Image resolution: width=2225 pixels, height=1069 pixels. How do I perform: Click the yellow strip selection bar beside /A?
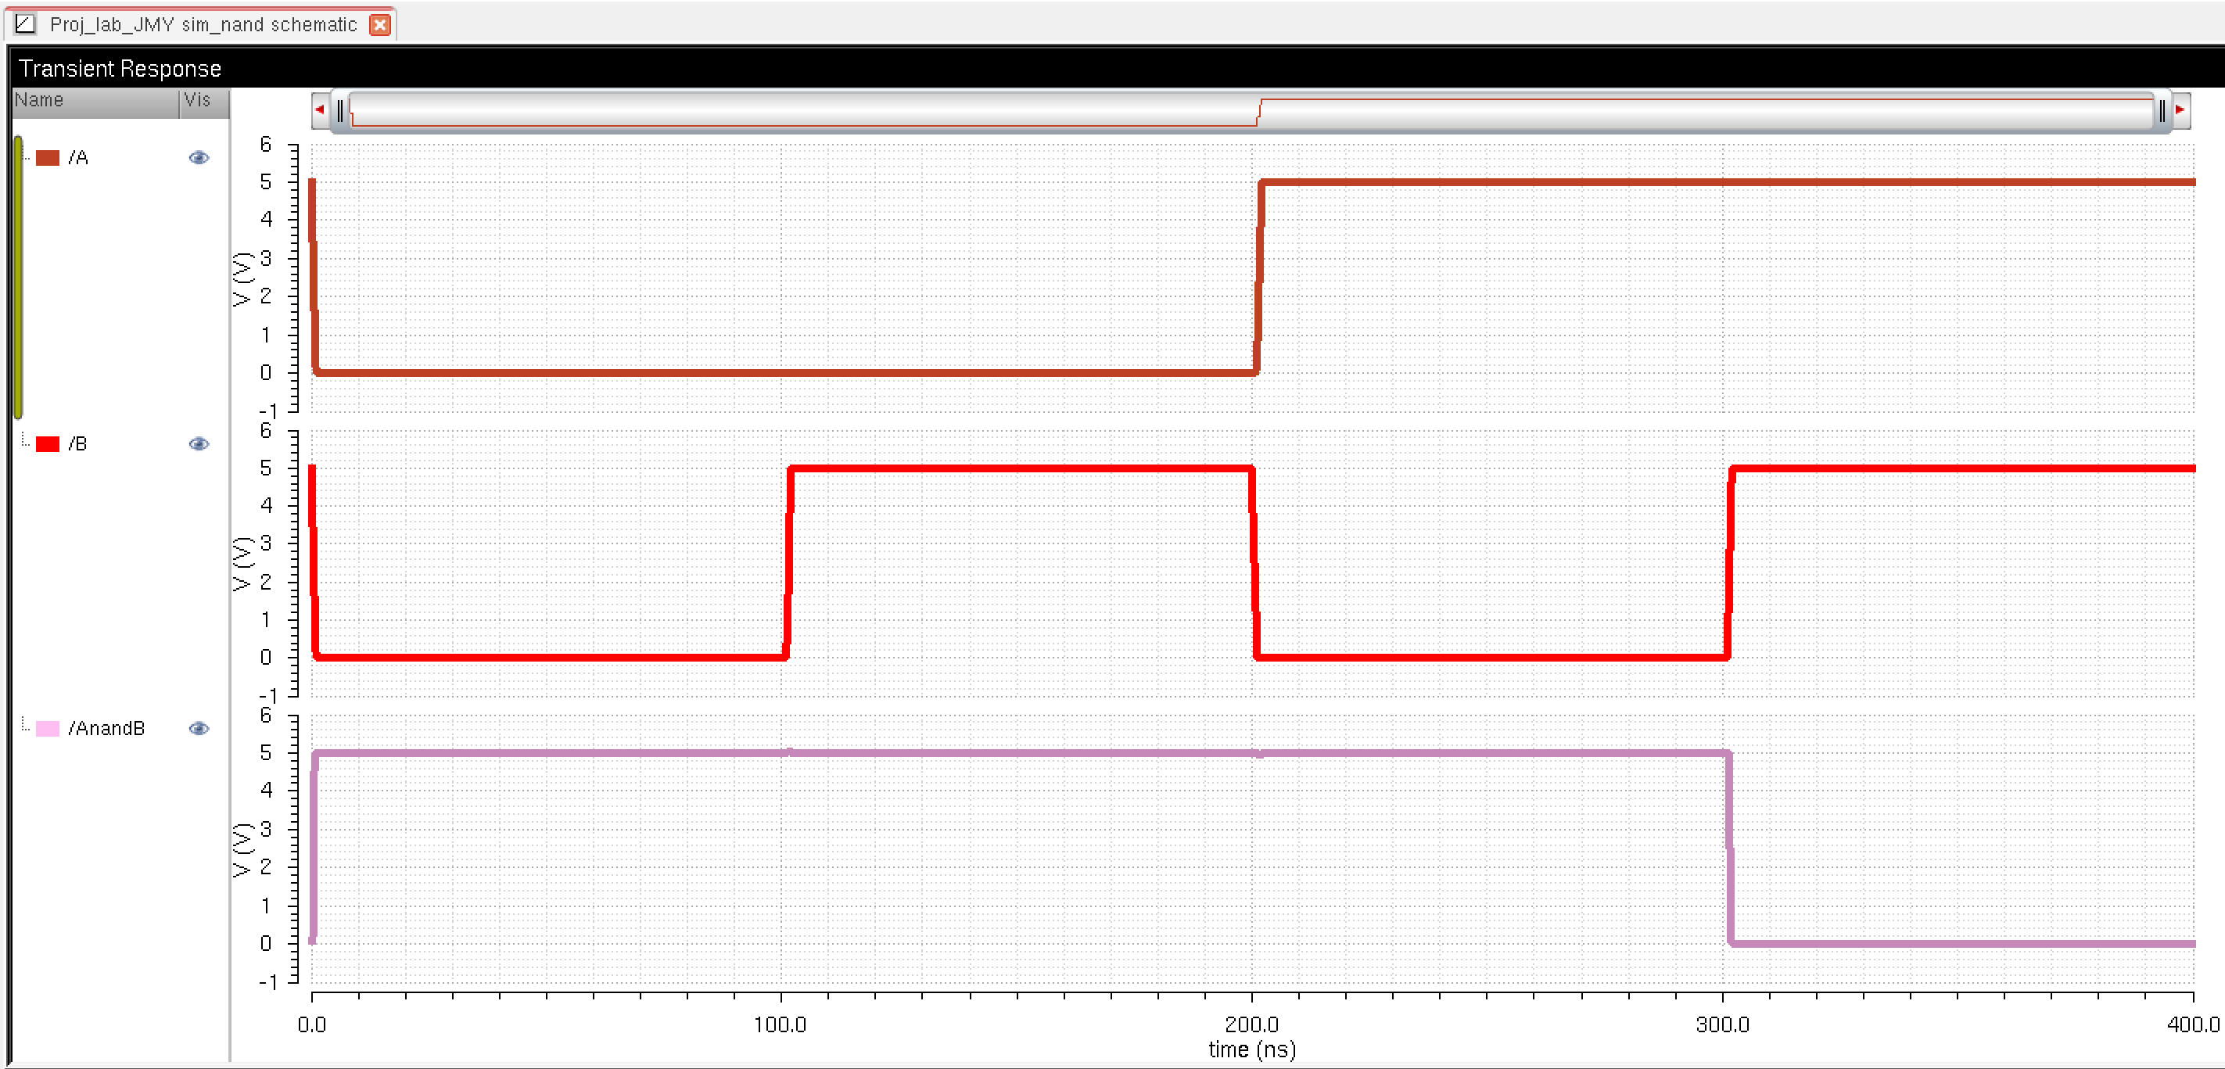pyautogui.click(x=18, y=276)
